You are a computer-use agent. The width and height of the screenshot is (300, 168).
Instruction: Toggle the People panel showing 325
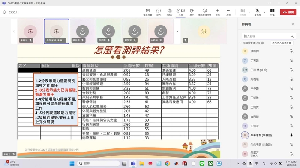click(180, 12)
